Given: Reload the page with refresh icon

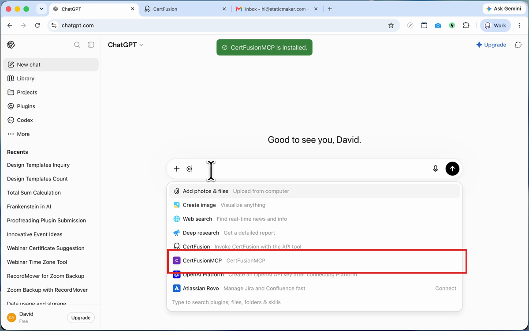Looking at the screenshot, I should pos(37,26).
